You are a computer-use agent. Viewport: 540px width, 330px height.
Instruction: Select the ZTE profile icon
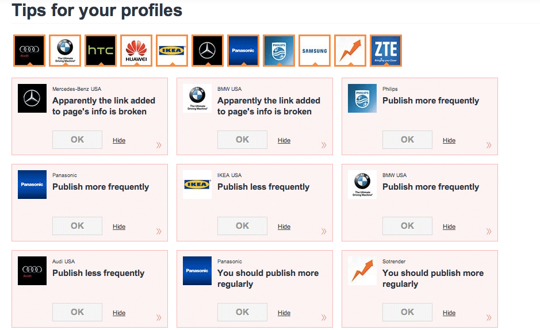[x=385, y=51]
